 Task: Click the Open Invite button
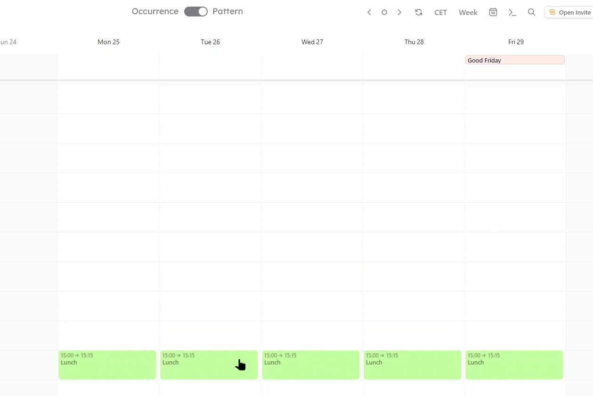click(x=569, y=12)
